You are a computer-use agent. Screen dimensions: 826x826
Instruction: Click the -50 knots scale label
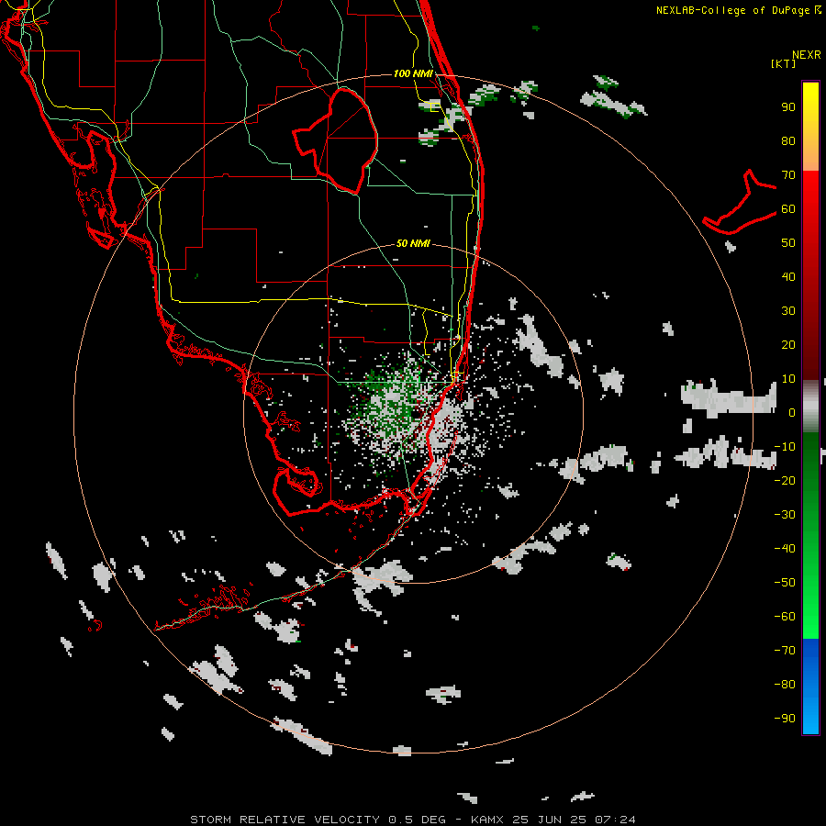click(x=785, y=583)
